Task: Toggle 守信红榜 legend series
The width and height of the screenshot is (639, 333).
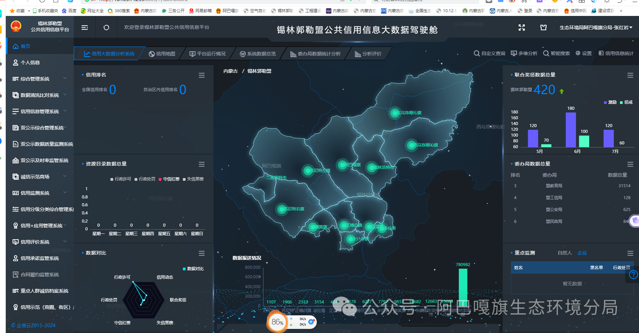Action: [169, 179]
